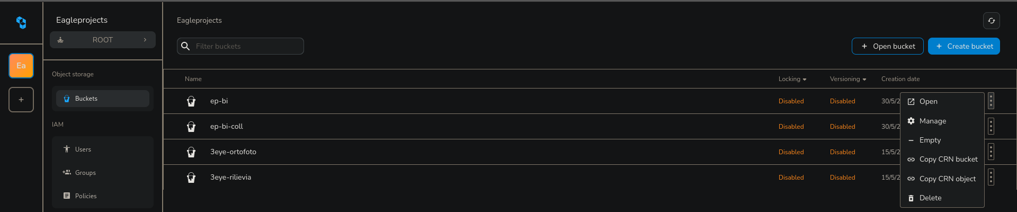Choose Manage from the context menu

(x=932, y=121)
